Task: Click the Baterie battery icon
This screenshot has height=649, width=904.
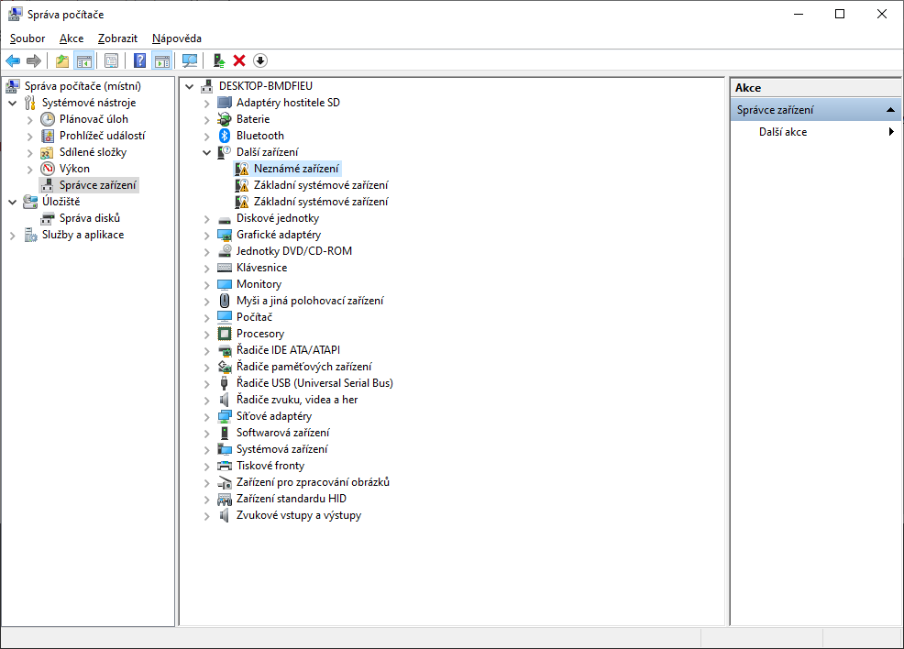Action: pyautogui.click(x=225, y=119)
